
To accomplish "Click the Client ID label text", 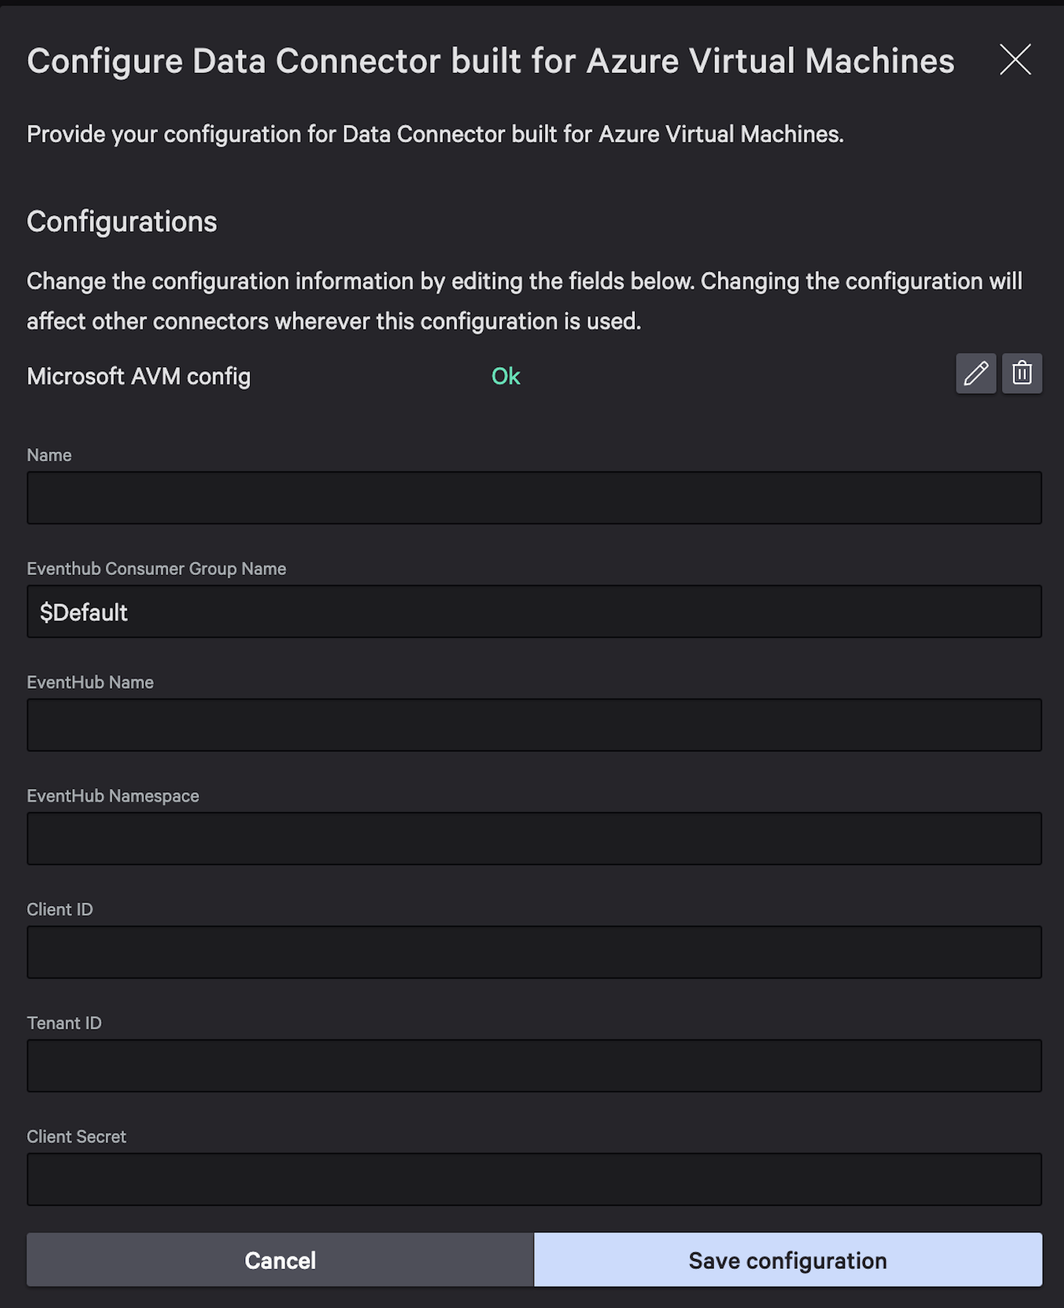I will pos(60,909).
